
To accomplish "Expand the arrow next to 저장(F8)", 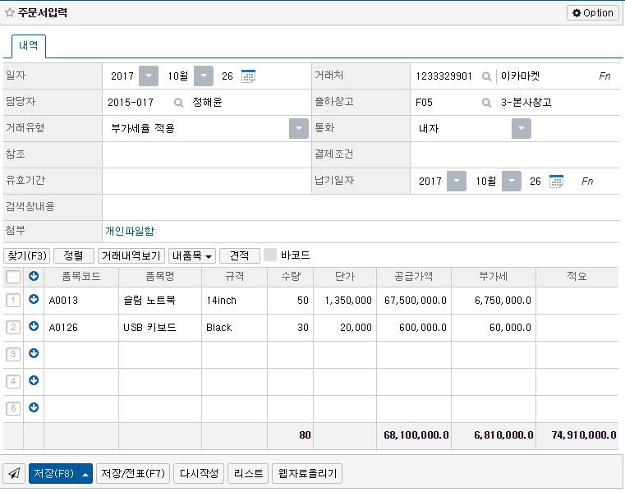I will pyautogui.click(x=85, y=473).
